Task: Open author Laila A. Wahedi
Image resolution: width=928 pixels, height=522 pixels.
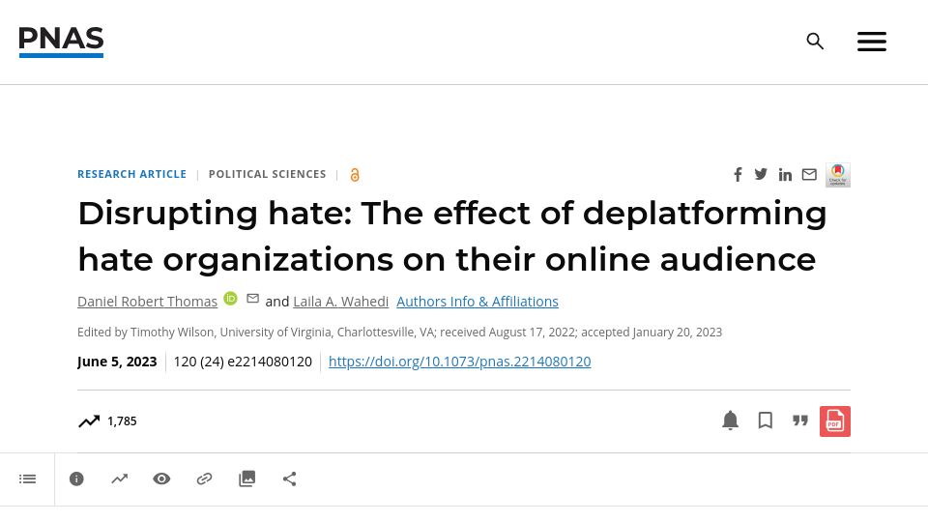Action: (x=341, y=302)
